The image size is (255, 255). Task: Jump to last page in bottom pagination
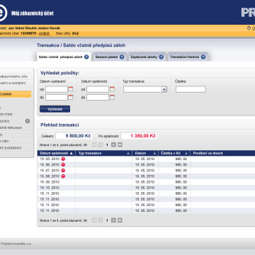[120, 220]
